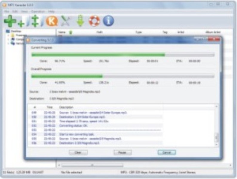
Task: Expand the first folder under Desktop
Action: click(x=8, y=35)
